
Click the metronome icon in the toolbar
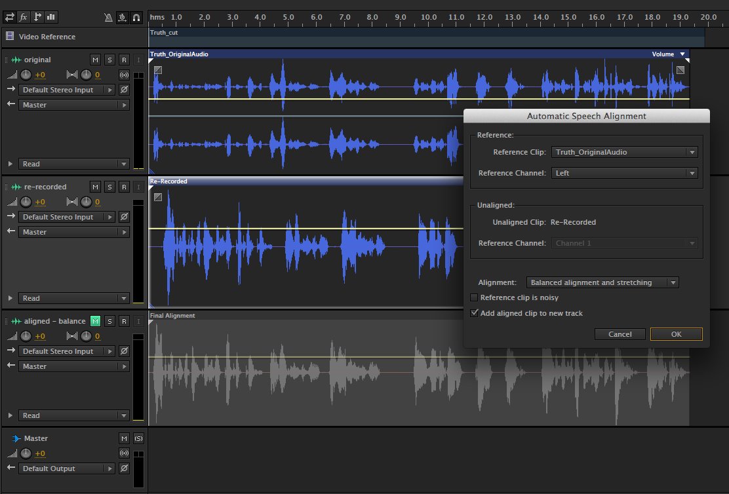point(109,18)
